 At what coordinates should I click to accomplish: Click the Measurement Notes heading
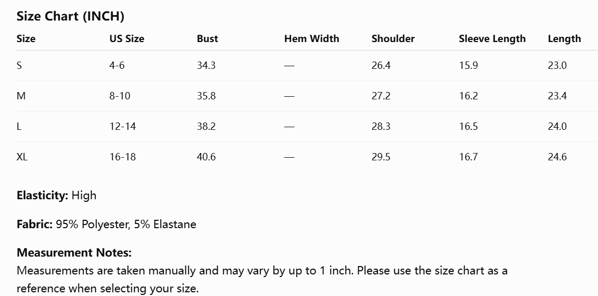coord(74,253)
